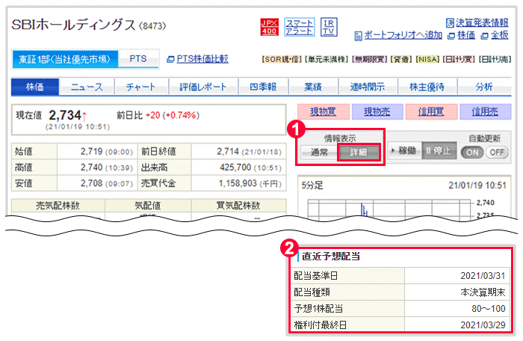Click the 現物売 button
The width and height of the screenshot is (523, 341).
(x=377, y=111)
